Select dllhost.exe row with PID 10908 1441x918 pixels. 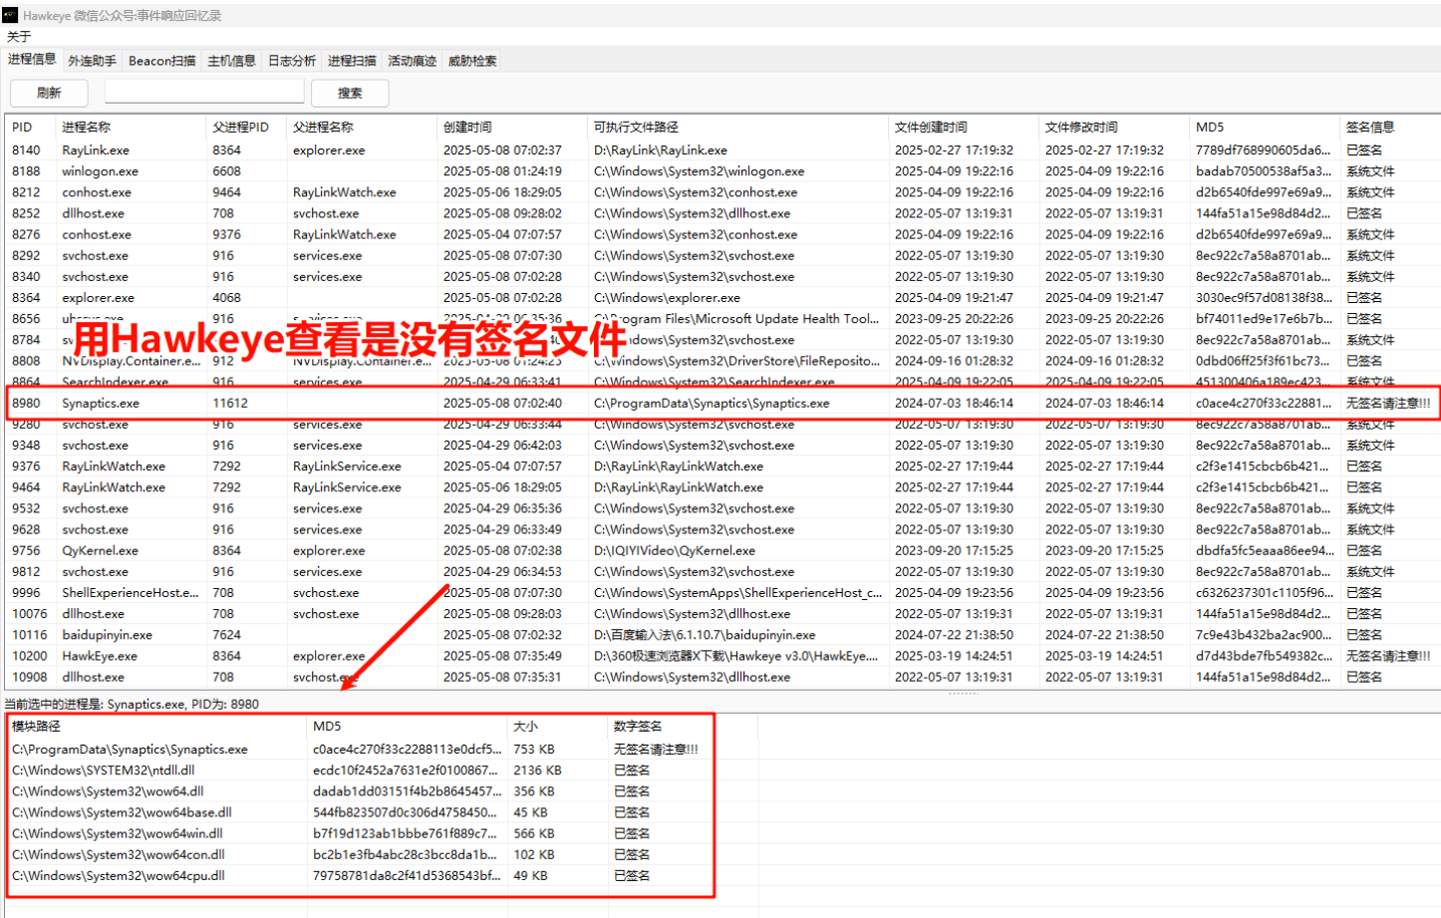pos(722,677)
